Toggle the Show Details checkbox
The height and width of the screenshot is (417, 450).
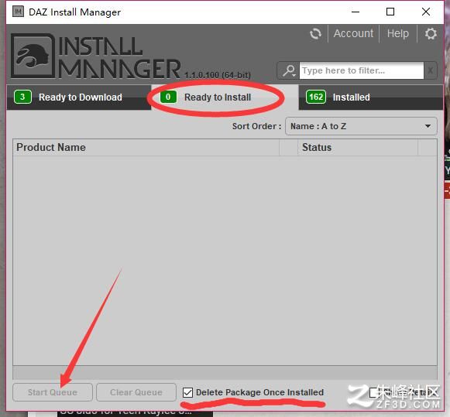[x=373, y=392]
